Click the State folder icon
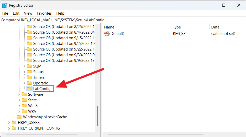 24,100
